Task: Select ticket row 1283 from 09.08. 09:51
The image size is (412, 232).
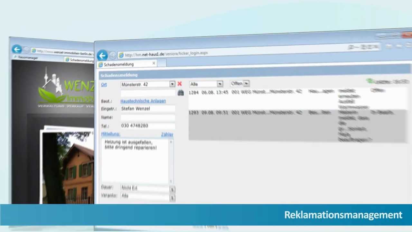Action: (x=298, y=126)
